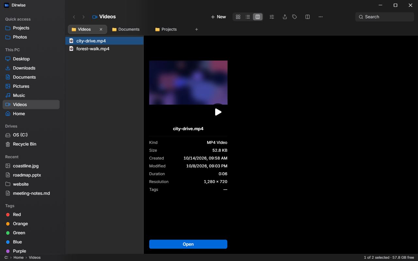Open Photos in Quick access
Screen dimensions: 418x261
point(31,37)
